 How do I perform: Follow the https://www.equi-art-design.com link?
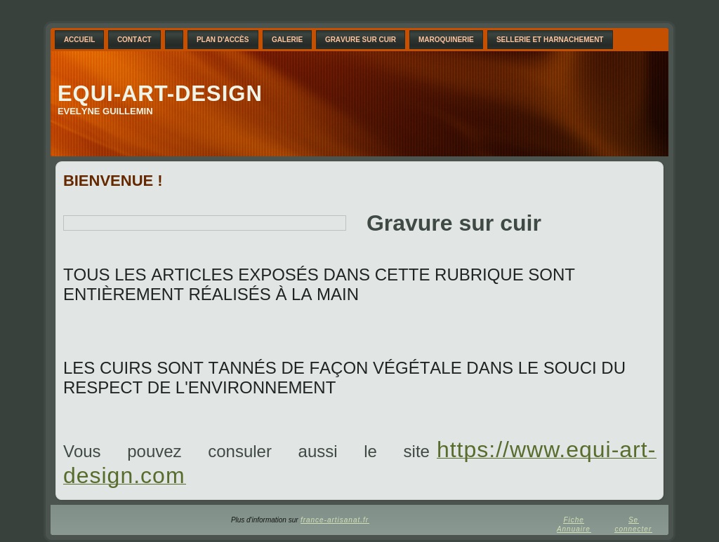[x=546, y=450]
